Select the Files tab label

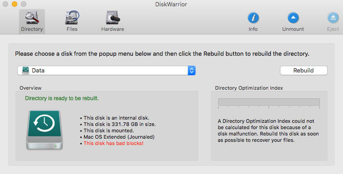click(72, 29)
